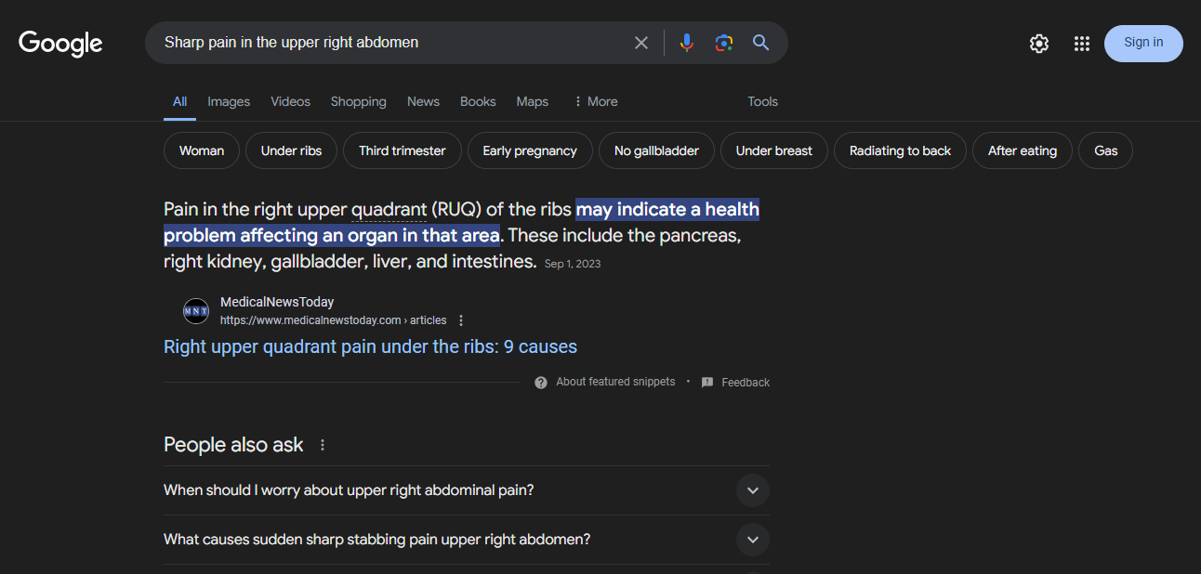
Task: Switch to the Images tab
Action: coord(229,101)
